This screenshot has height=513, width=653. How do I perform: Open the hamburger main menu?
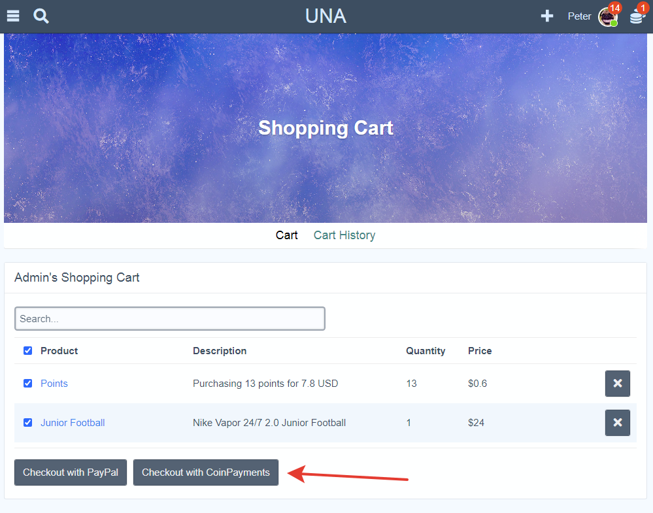(13, 16)
